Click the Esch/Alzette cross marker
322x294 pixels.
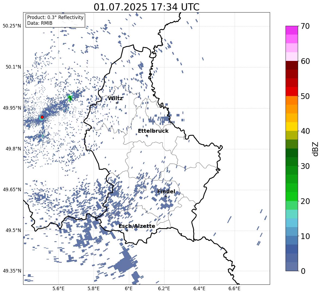(x=127, y=231)
